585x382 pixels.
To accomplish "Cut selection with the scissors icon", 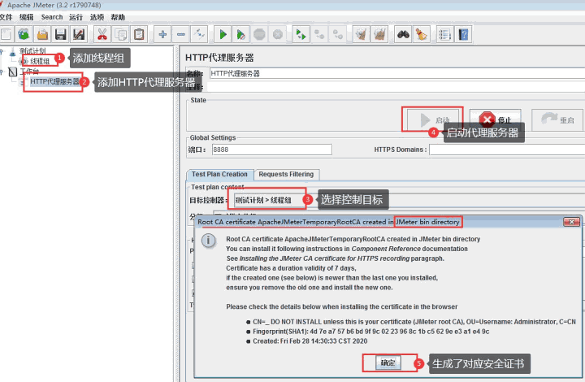I will click(x=102, y=35).
